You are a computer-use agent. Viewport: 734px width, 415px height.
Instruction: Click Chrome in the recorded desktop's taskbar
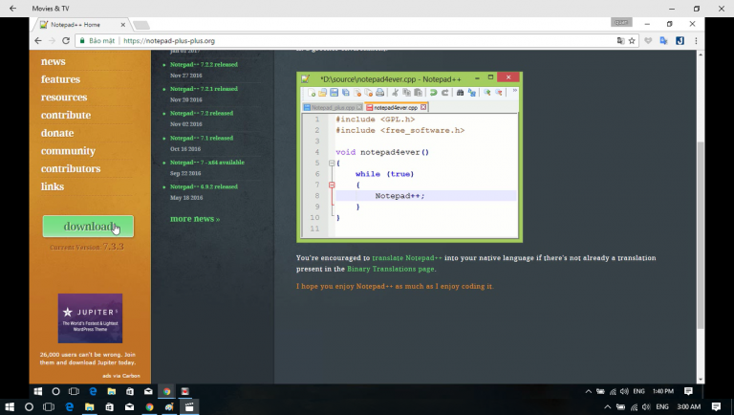(x=166, y=391)
